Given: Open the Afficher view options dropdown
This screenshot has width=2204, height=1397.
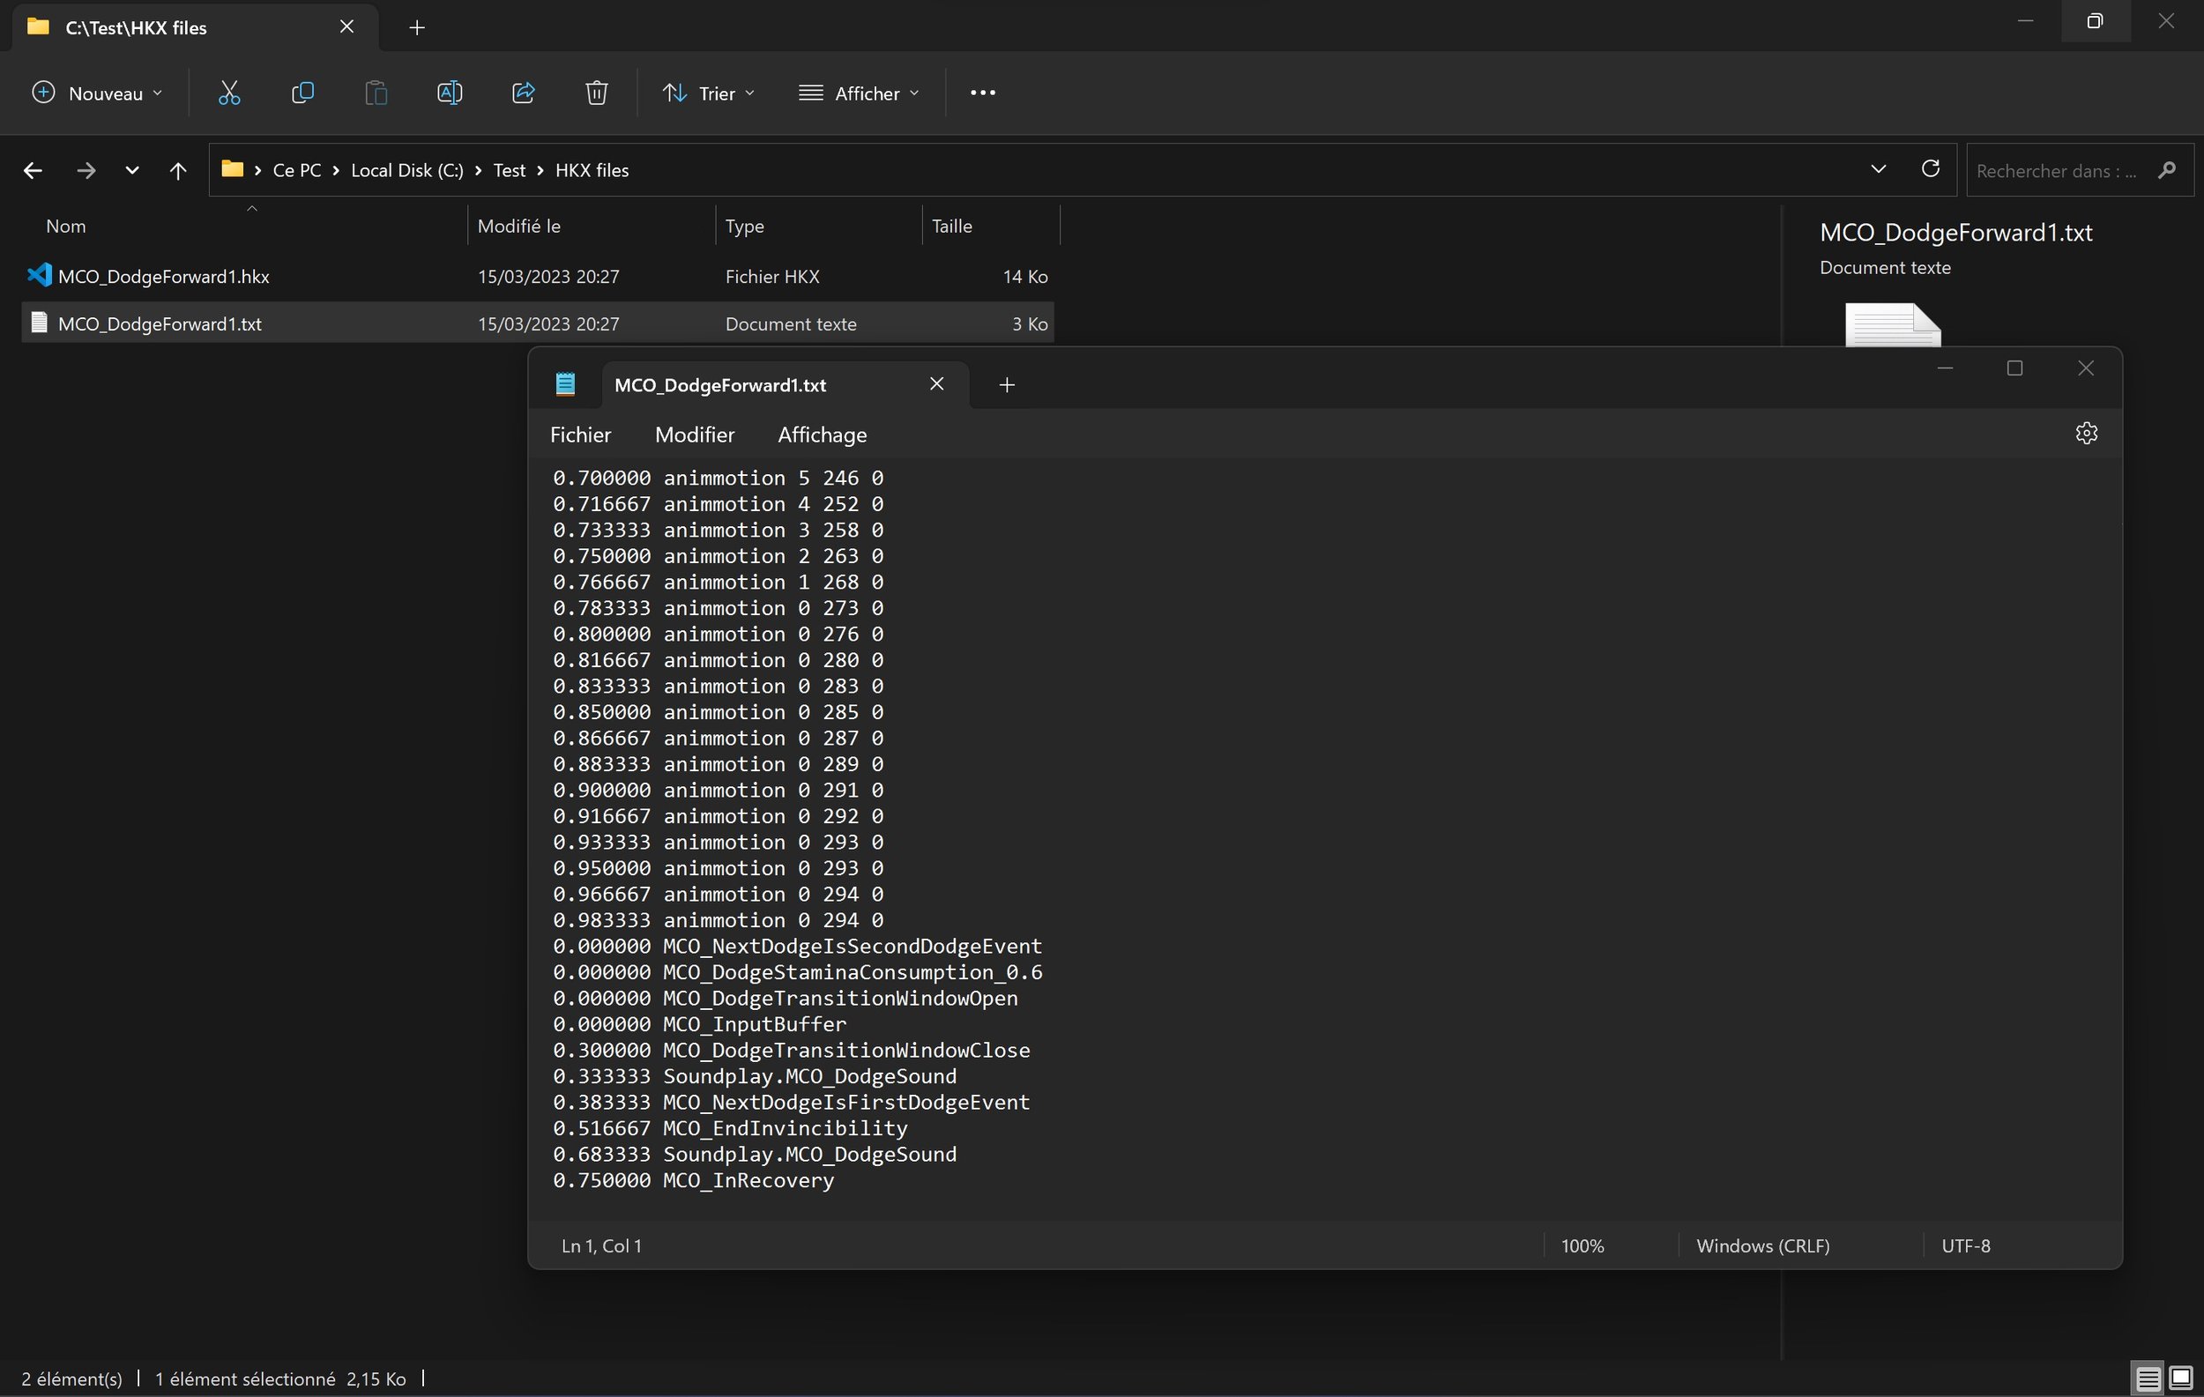Looking at the screenshot, I should (x=859, y=93).
